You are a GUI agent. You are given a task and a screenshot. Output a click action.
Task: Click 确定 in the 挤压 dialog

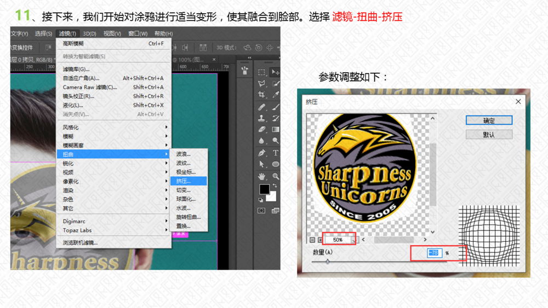(x=489, y=120)
